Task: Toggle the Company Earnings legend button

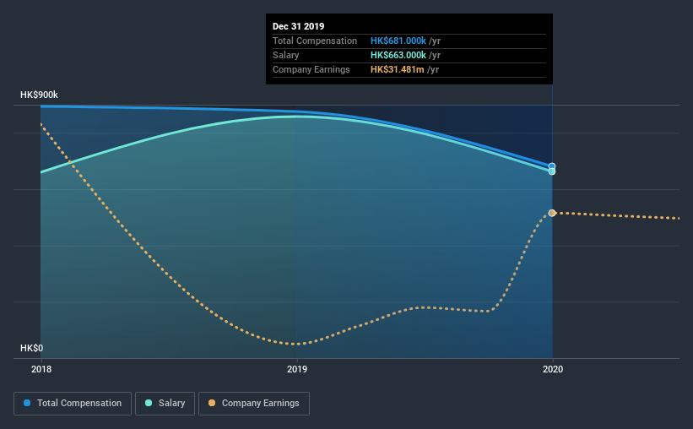Action: coord(254,404)
